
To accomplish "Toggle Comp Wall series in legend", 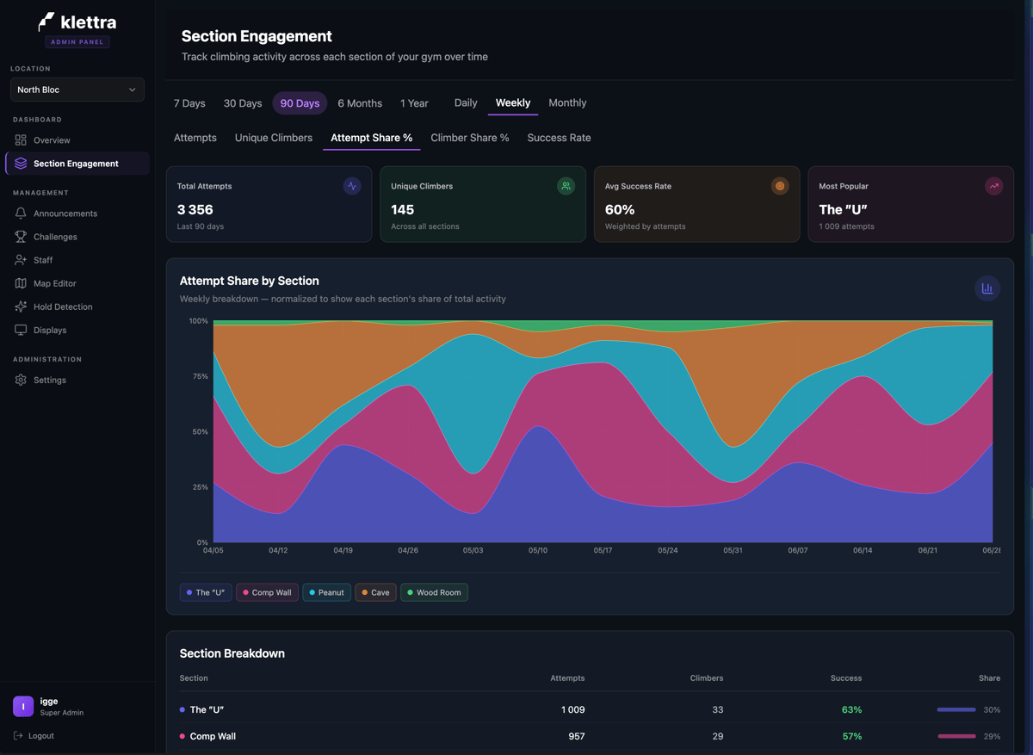I will pyautogui.click(x=268, y=592).
